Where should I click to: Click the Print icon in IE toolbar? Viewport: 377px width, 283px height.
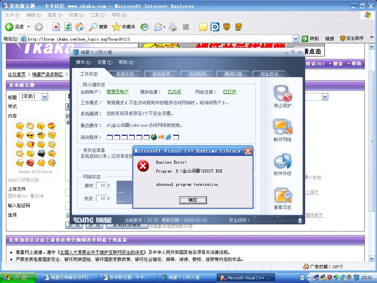pos(173,27)
